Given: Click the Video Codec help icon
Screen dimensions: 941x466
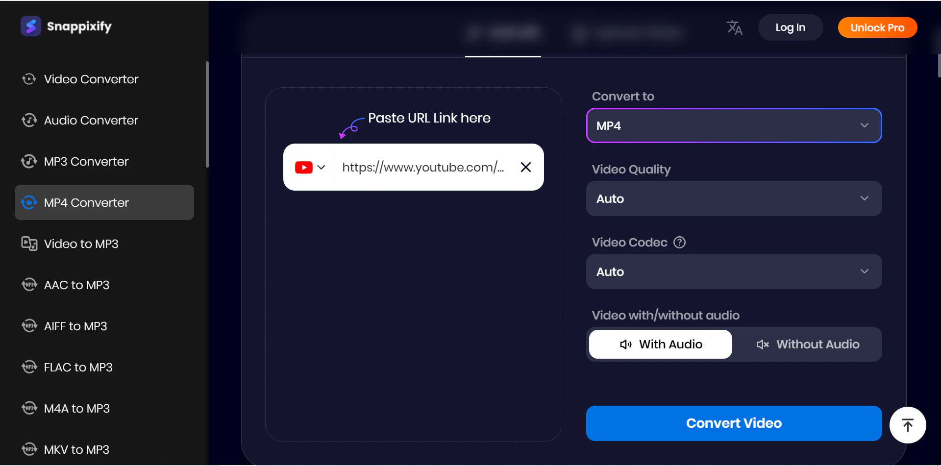Looking at the screenshot, I should (679, 243).
